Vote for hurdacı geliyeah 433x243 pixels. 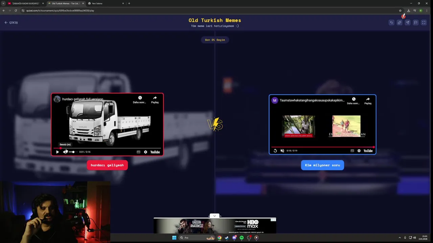107,165
